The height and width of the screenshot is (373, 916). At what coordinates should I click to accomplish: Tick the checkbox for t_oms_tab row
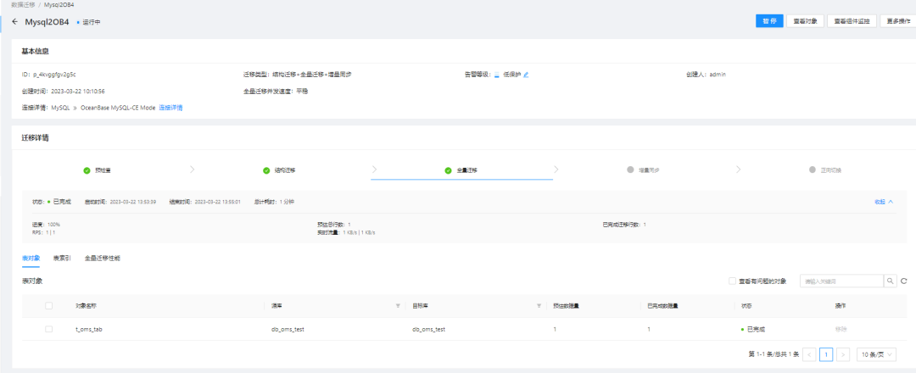pos(48,329)
